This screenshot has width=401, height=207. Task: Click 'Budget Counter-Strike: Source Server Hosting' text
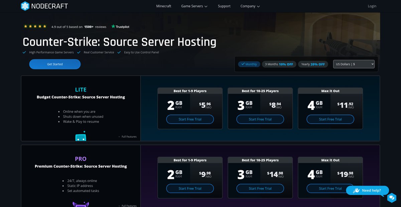[x=81, y=97]
